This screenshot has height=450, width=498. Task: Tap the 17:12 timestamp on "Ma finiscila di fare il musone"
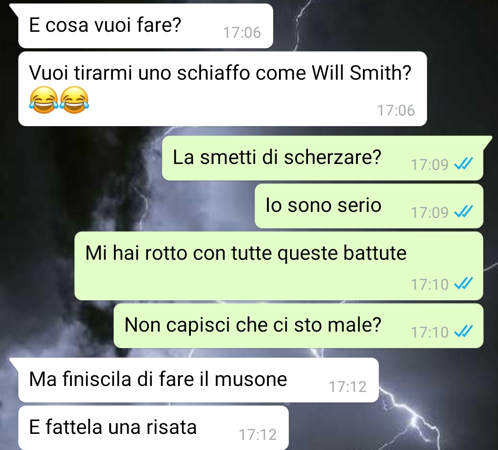tap(348, 386)
